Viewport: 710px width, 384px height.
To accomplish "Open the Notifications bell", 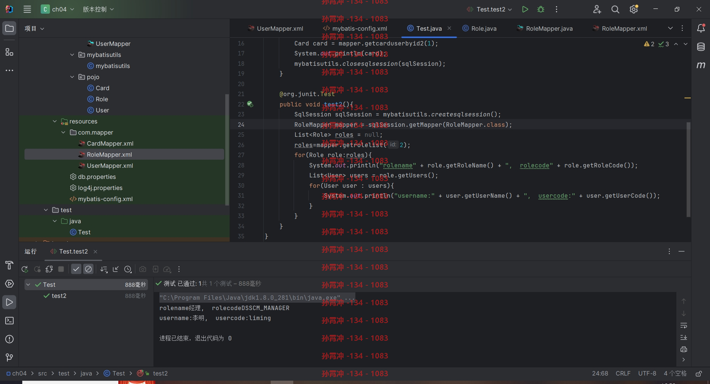I will (701, 28).
